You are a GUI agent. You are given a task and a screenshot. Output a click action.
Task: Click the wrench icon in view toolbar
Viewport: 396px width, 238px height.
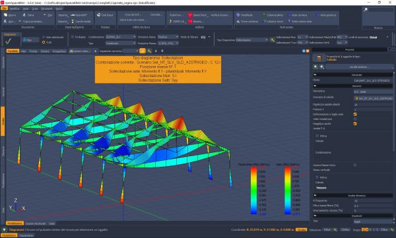pos(150,51)
